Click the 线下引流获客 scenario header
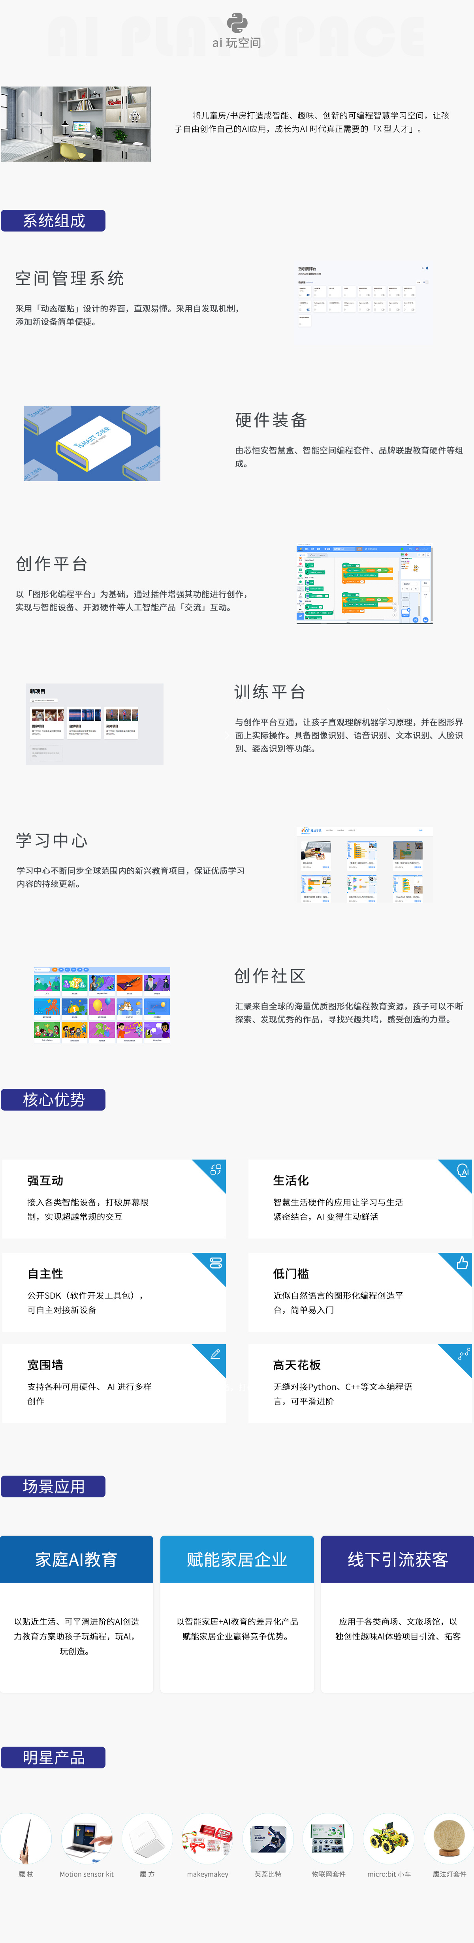The height and width of the screenshot is (1943, 474). click(397, 1559)
